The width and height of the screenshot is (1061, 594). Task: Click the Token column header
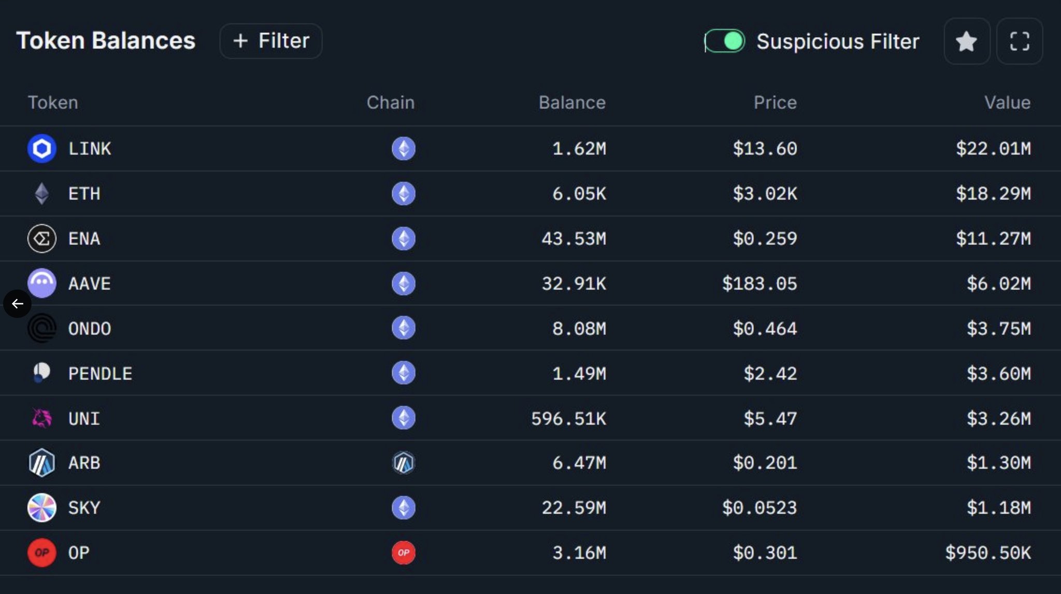point(53,103)
